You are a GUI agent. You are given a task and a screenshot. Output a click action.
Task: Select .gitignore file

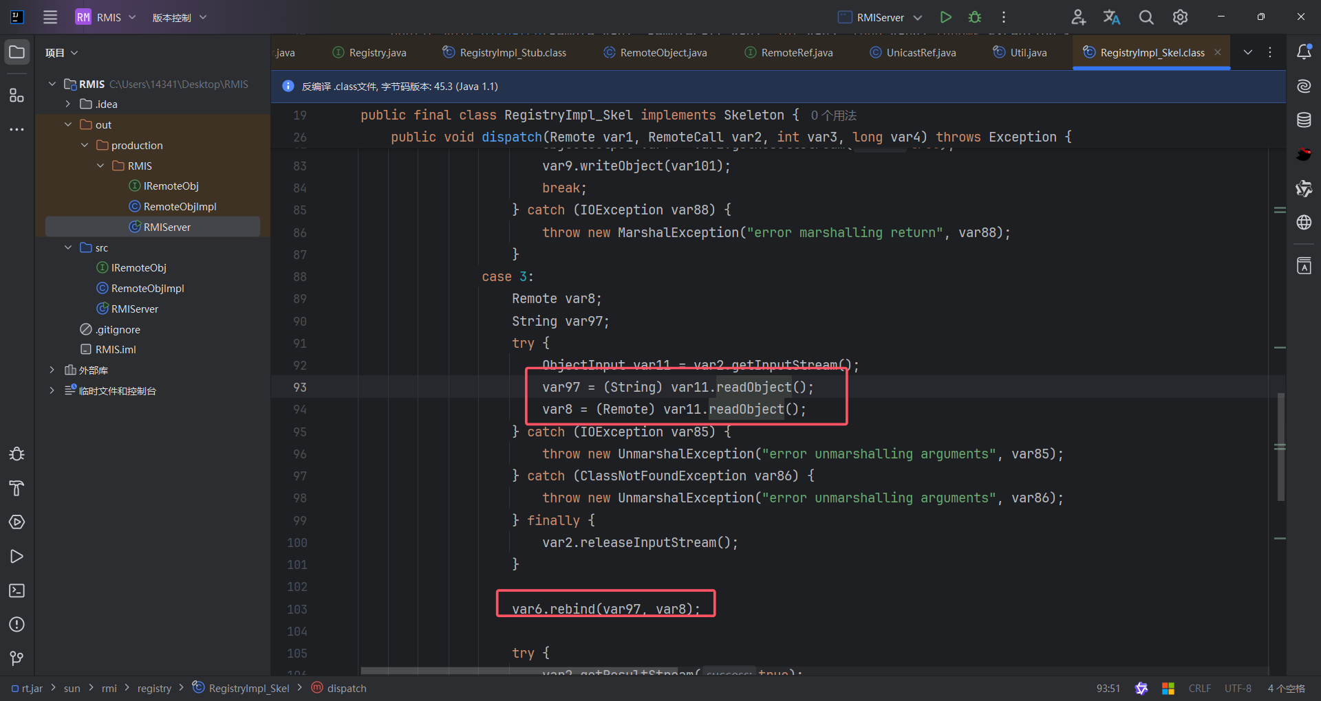click(x=110, y=330)
